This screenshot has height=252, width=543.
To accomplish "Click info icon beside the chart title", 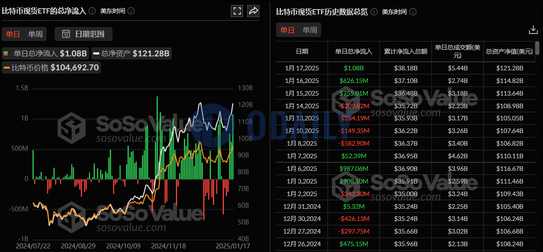I will click(x=92, y=11).
